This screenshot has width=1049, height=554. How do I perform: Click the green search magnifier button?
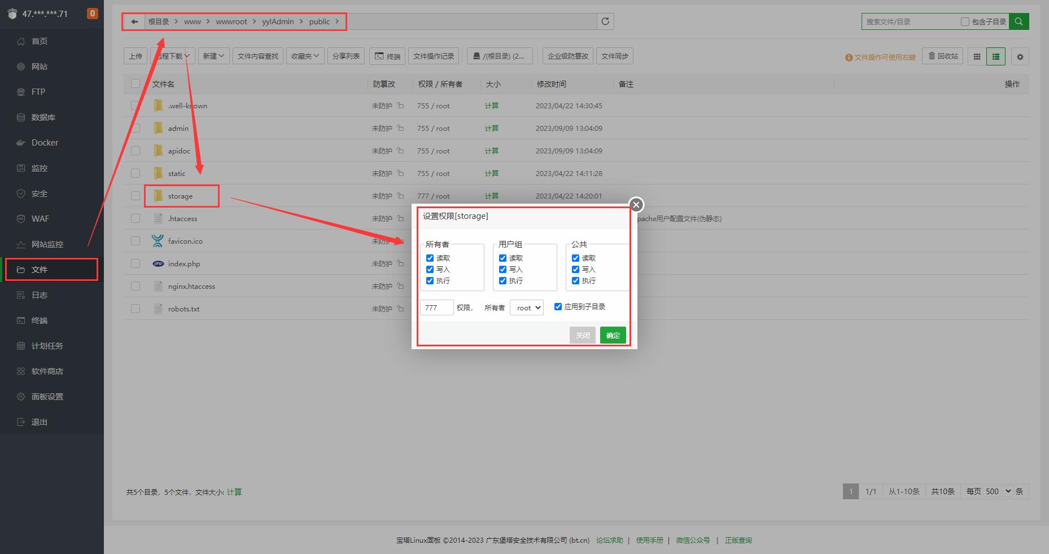[1019, 21]
